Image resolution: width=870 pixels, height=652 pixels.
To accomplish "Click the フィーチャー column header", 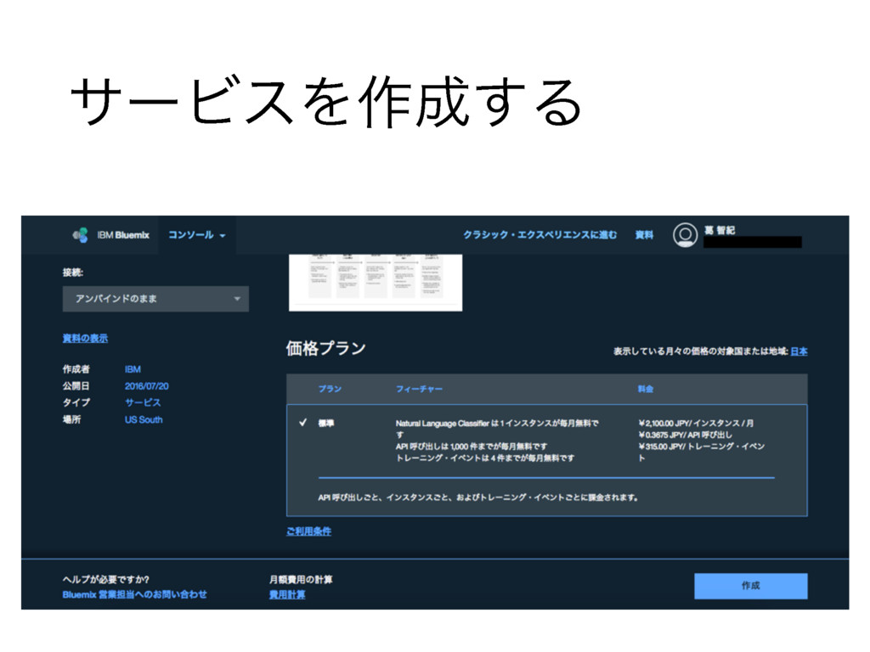I will click(x=419, y=389).
